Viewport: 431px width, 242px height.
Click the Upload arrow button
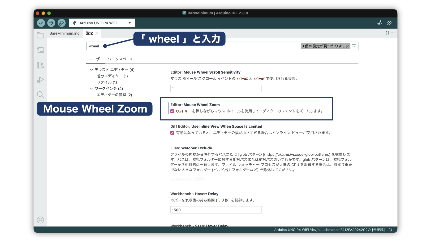51,23
